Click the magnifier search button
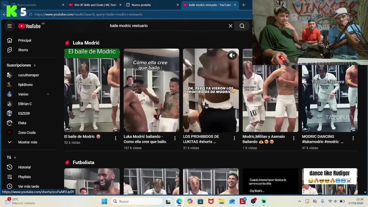Viewport: 368px width, 207px height. click(x=242, y=26)
